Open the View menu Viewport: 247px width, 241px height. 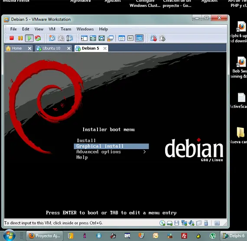click(39, 29)
